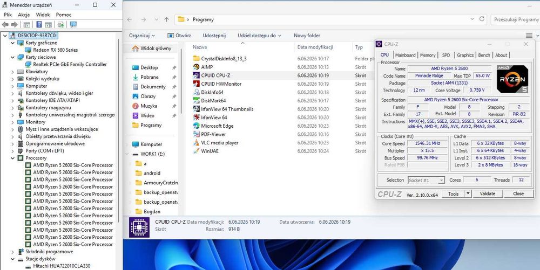Click the Validate button in CPU-Z

pos(488,193)
